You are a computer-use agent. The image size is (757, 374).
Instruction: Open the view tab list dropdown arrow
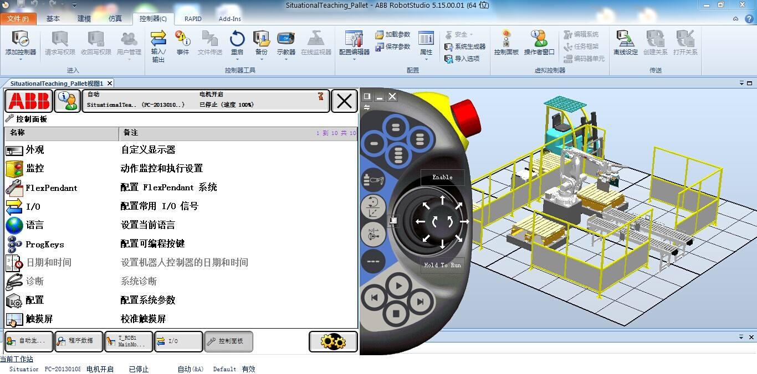click(741, 83)
